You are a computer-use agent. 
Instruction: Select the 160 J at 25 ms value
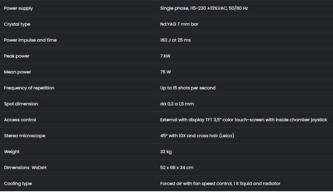pyautogui.click(x=175, y=40)
